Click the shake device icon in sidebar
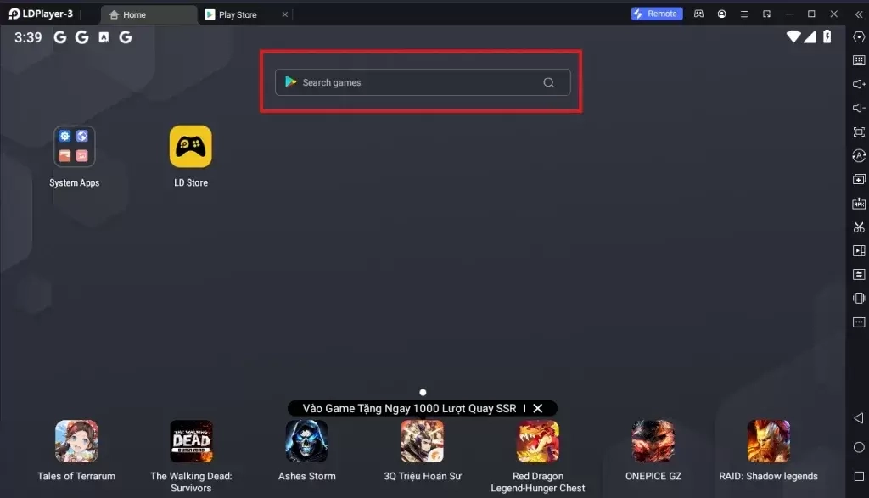This screenshot has height=498, width=869. pyautogui.click(x=859, y=298)
